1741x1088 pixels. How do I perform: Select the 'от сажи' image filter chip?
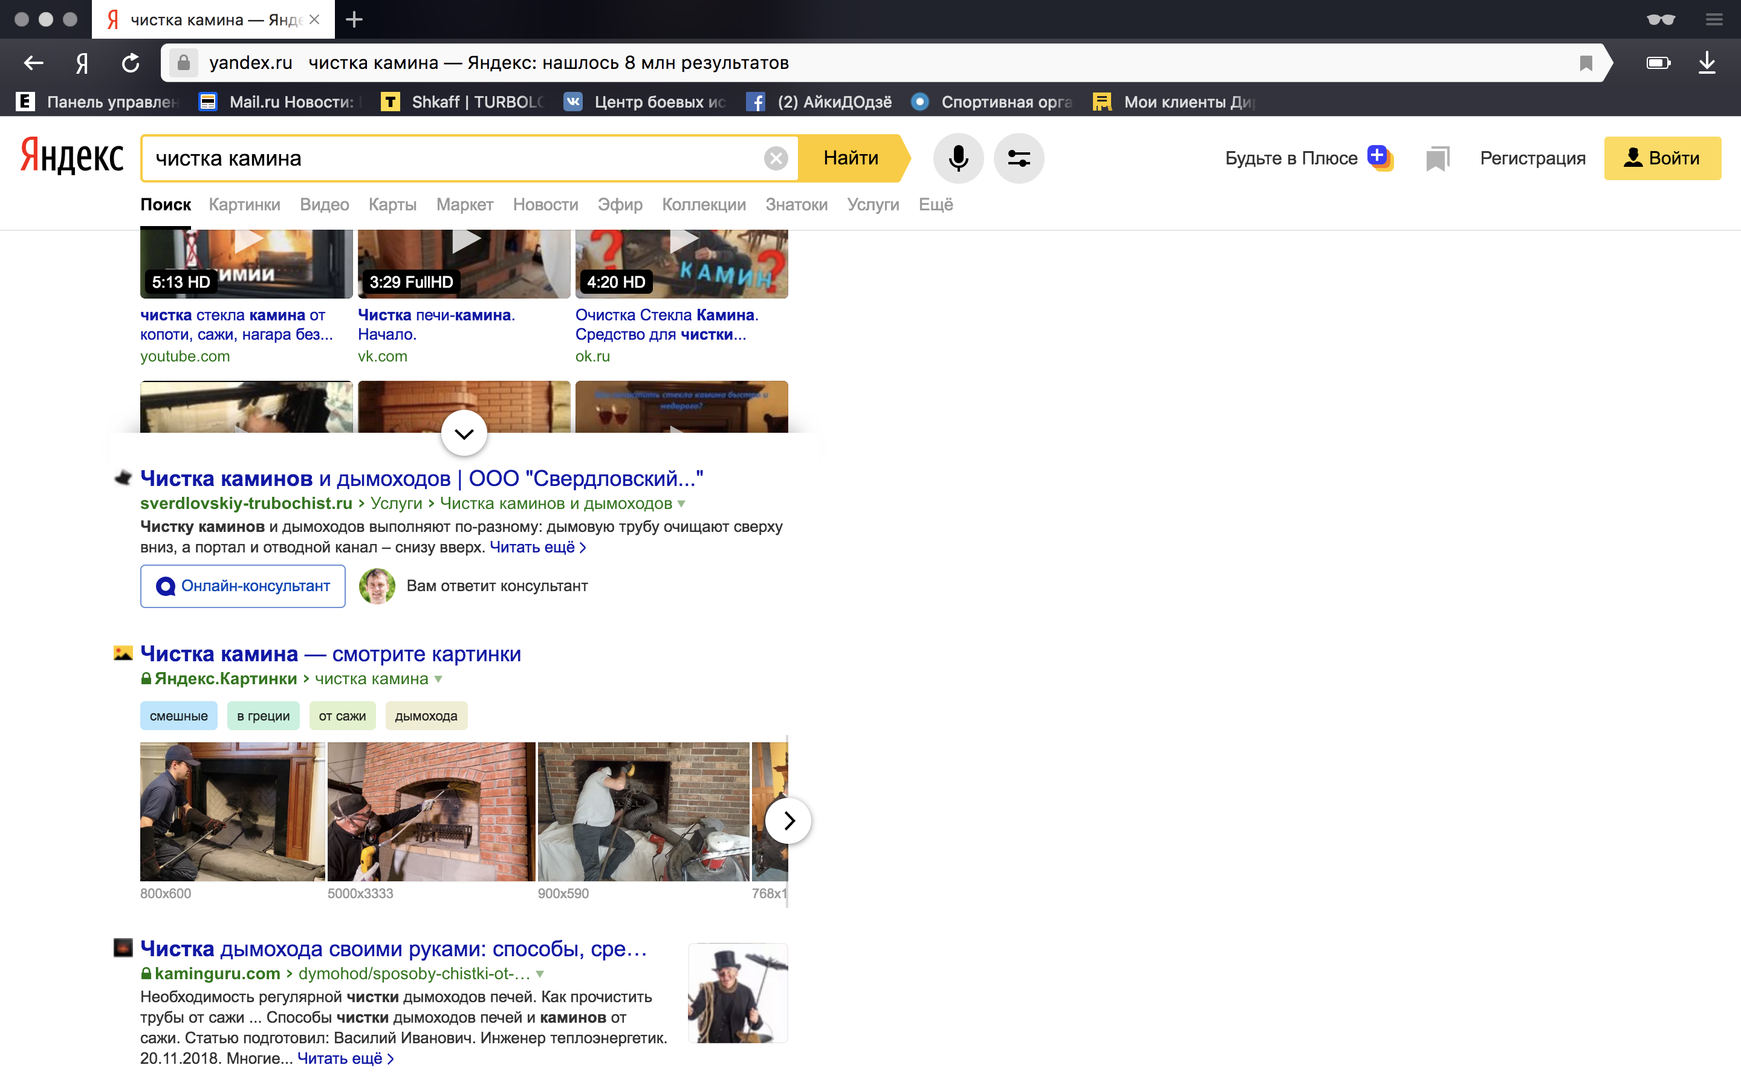[x=342, y=716]
